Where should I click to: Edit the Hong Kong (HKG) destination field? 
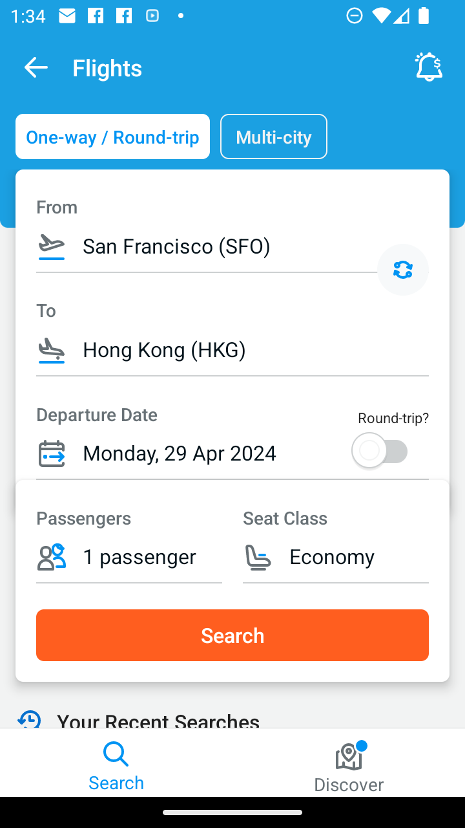(x=232, y=350)
